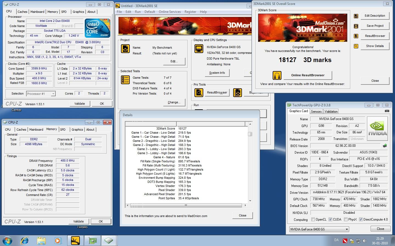The height and width of the screenshot is (246, 395).
Task: Click the GPU-Z BIOS save chip icon
Action: [x=385, y=146]
